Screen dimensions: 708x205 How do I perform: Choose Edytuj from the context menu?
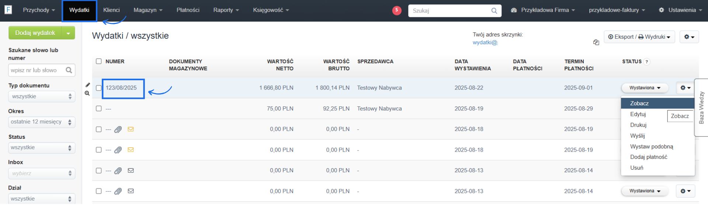click(x=638, y=114)
